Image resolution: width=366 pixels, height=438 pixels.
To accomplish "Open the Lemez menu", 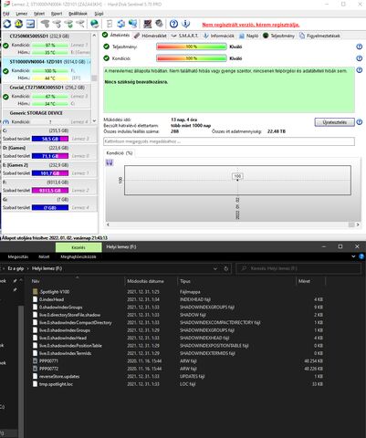I will [x=22, y=14].
